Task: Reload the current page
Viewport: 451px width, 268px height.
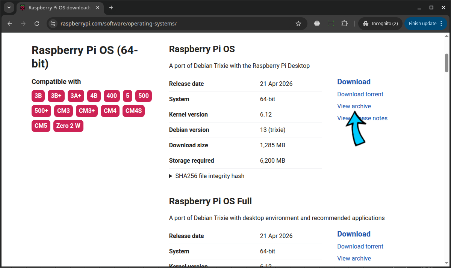Action: pyautogui.click(x=37, y=24)
